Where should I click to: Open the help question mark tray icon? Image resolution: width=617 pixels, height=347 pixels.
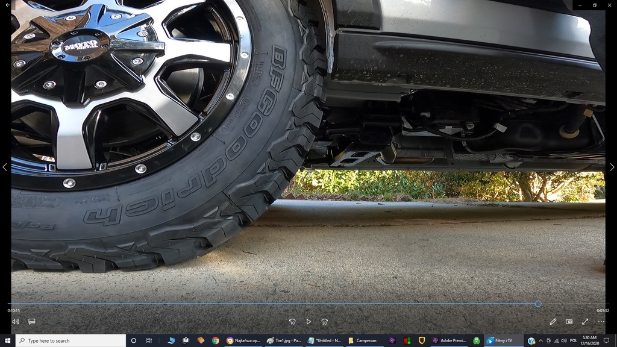(531, 341)
